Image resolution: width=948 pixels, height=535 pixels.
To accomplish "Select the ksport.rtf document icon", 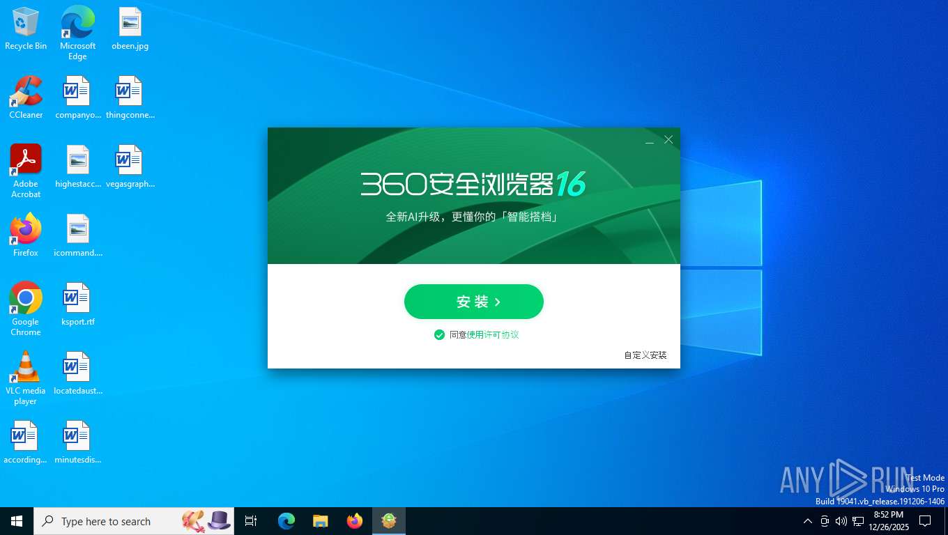I will pos(77,304).
